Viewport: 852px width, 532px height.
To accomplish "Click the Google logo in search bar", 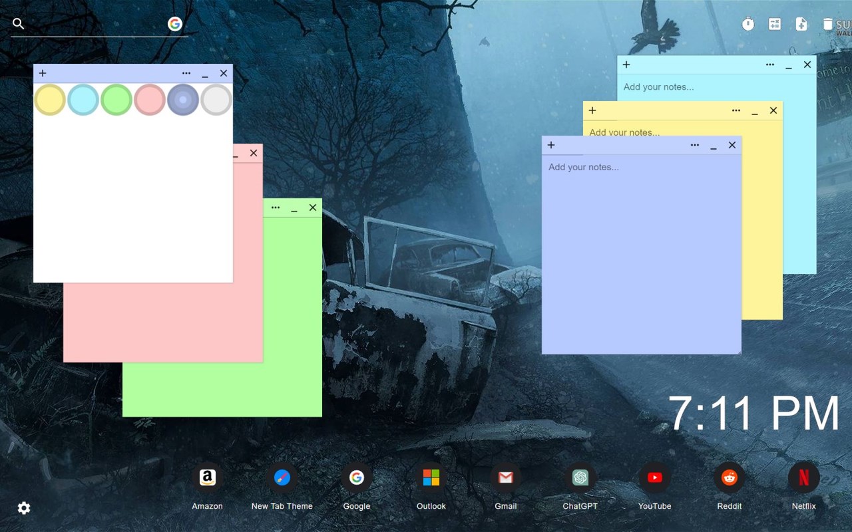I will pos(175,24).
